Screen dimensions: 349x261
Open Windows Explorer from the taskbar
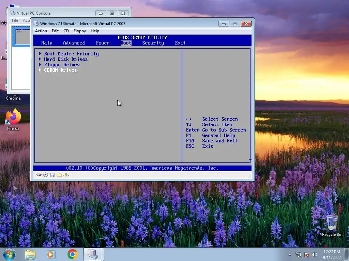tap(30, 254)
